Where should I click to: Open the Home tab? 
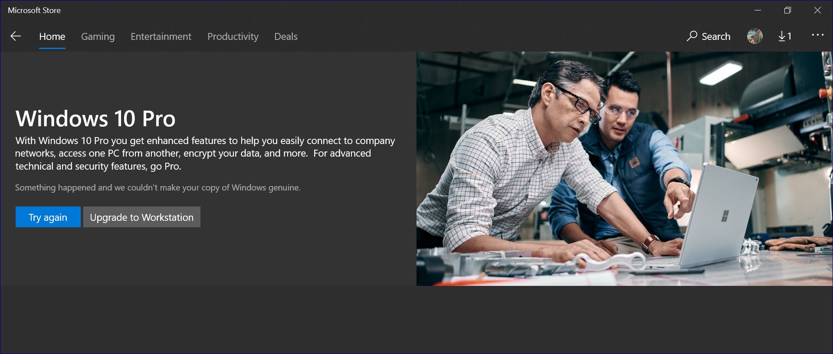click(52, 36)
